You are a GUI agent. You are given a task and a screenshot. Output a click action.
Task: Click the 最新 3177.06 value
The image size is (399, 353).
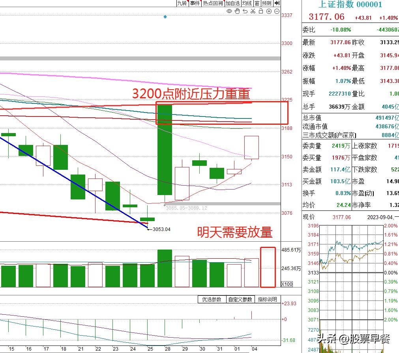click(x=341, y=42)
